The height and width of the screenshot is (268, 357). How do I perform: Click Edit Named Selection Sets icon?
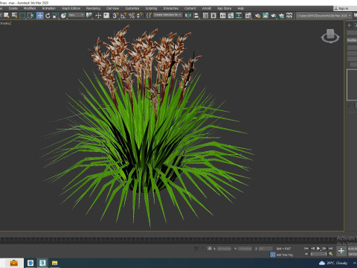coord(149,16)
